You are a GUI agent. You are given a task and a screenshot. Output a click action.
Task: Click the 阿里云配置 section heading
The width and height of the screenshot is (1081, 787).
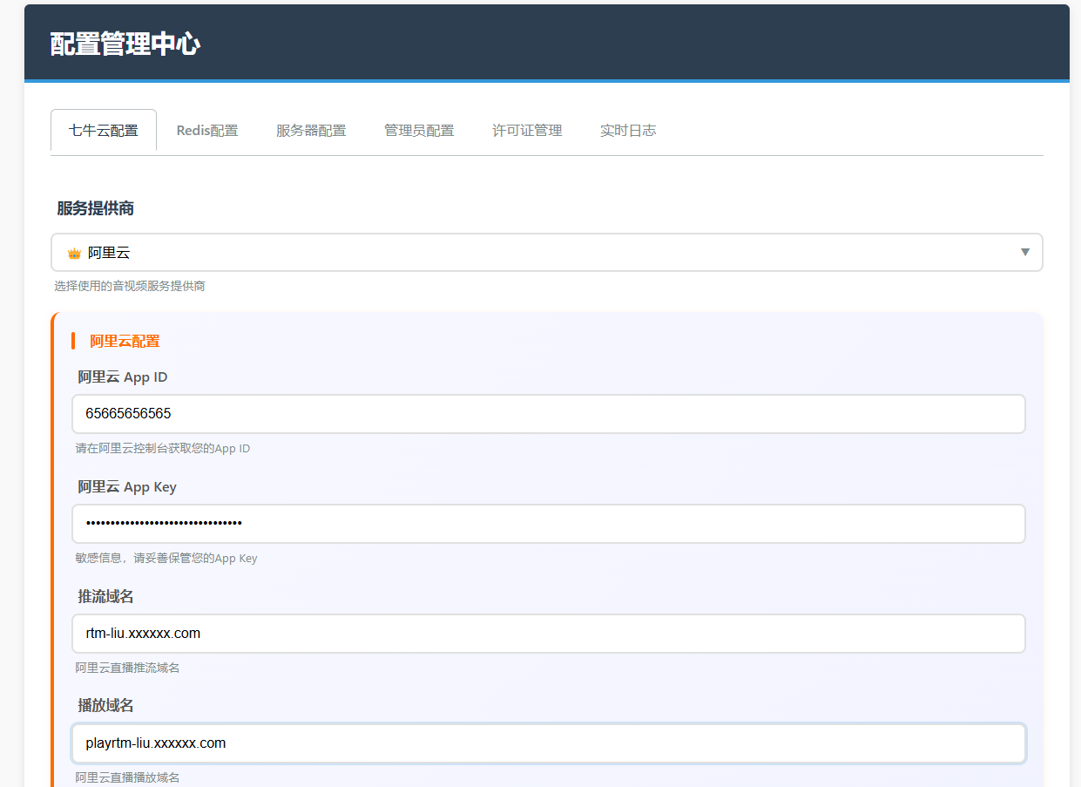(125, 342)
